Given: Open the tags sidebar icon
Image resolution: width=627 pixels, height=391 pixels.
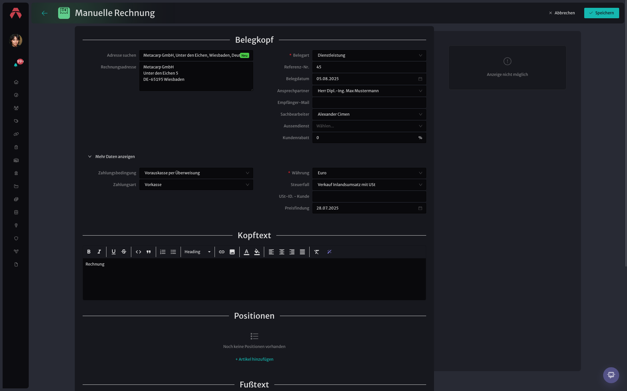Looking at the screenshot, I should 16,121.
